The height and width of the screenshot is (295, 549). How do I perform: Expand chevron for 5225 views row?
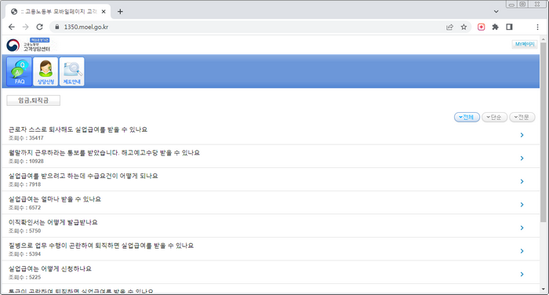coord(522,274)
